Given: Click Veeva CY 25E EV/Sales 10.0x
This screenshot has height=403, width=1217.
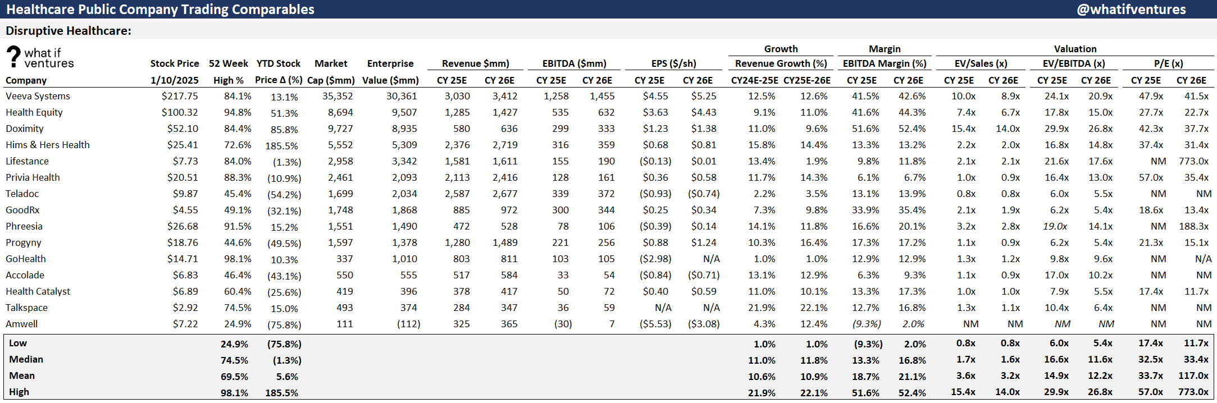Looking at the screenshot, I should pyautogui.click(x=963, y=96).
